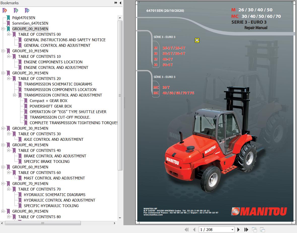
Task: Open BRAKE CONTROL AND ADJUSTMENT bookmark
Action: 55,156
